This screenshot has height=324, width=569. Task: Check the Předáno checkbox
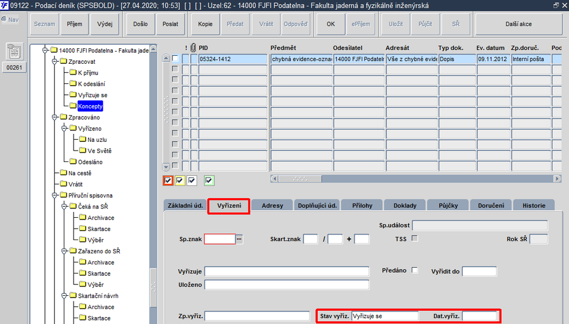[415, 270]
